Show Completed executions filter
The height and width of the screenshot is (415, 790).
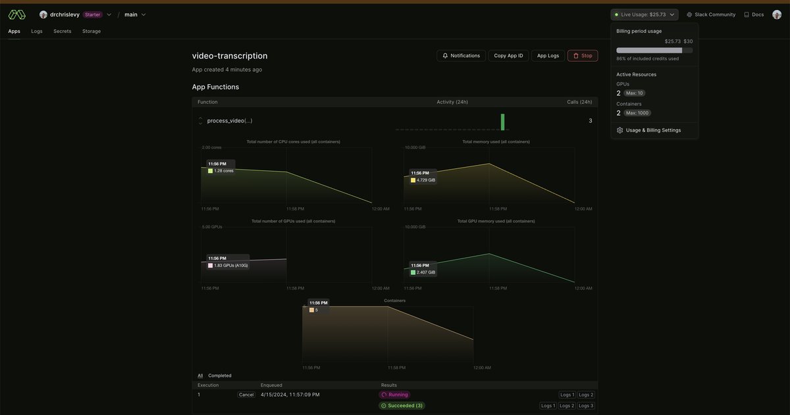pyautogui.click(x=220, y=376)
